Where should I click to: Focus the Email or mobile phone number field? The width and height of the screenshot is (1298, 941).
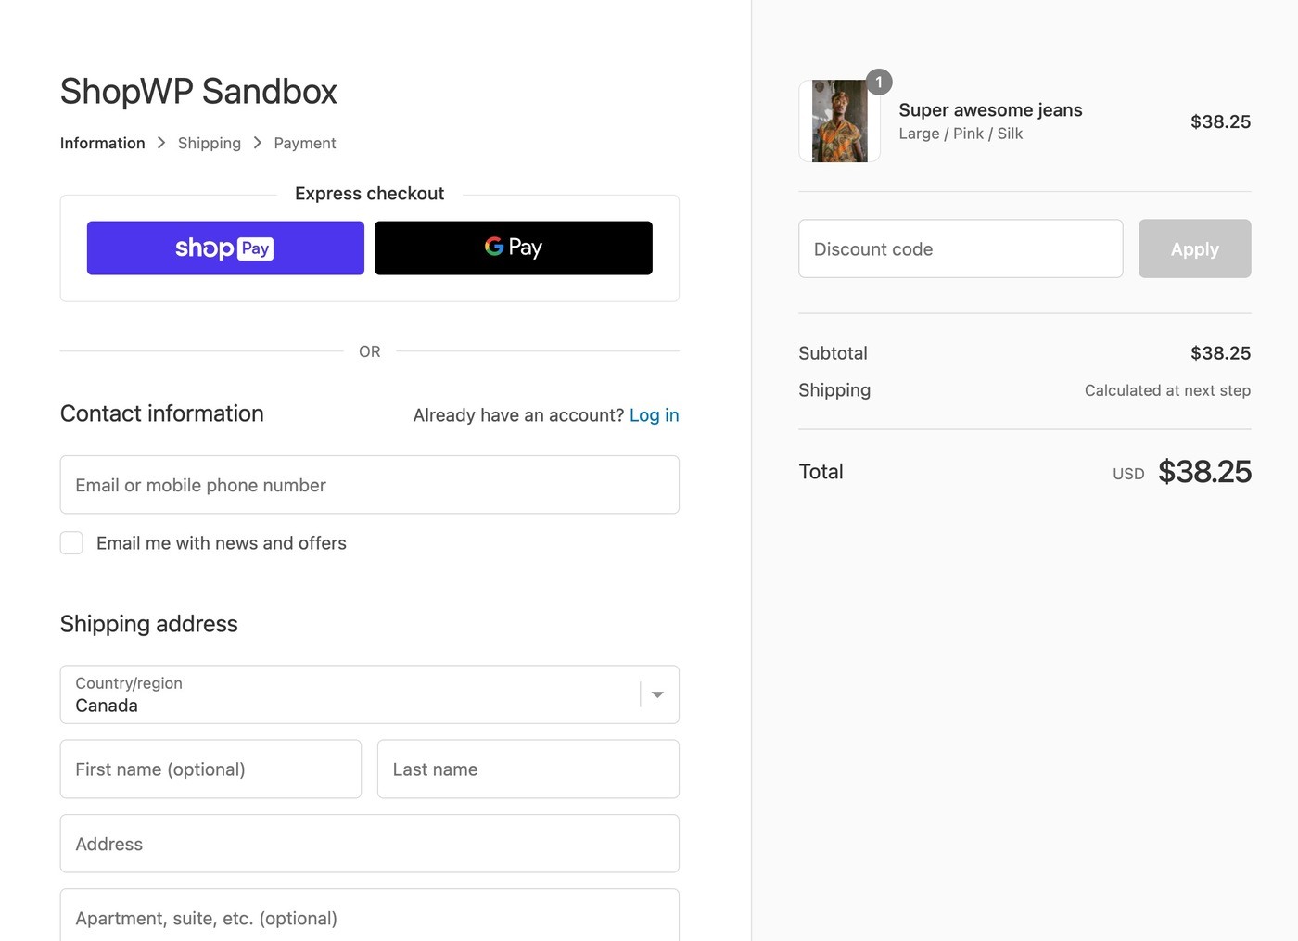point(370,485)
